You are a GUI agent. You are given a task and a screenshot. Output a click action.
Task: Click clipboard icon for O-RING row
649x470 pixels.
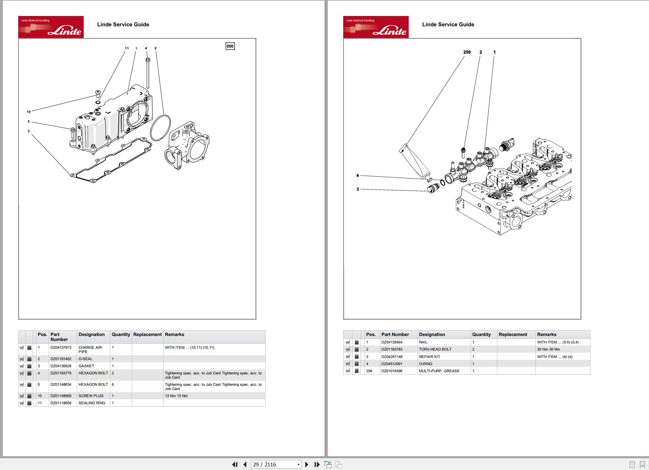[357, 364]
